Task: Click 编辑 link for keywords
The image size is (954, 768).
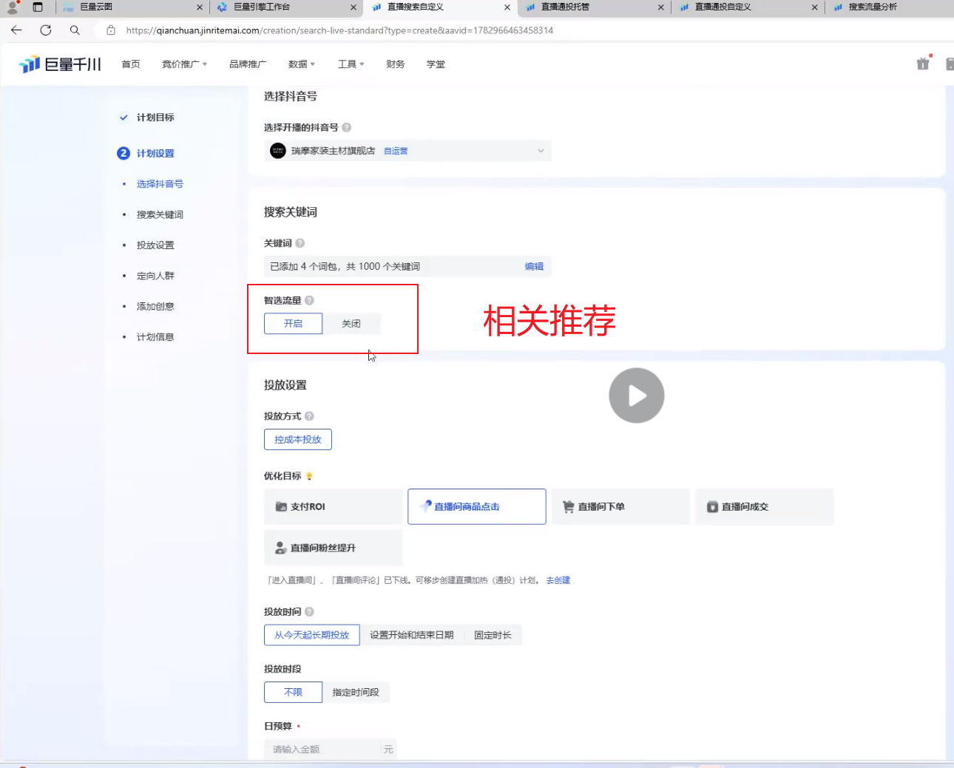Action: (534, 267)
